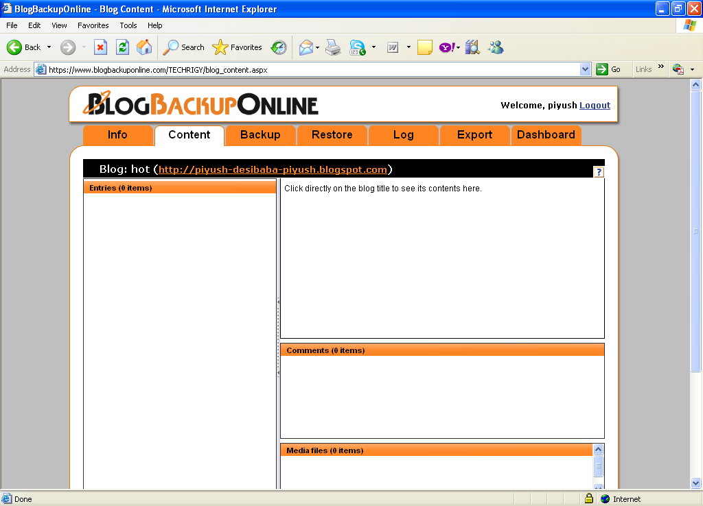This screenshot has width=703, height=506.
Task: Open the Favorites menu
Action: coord(93,25)
